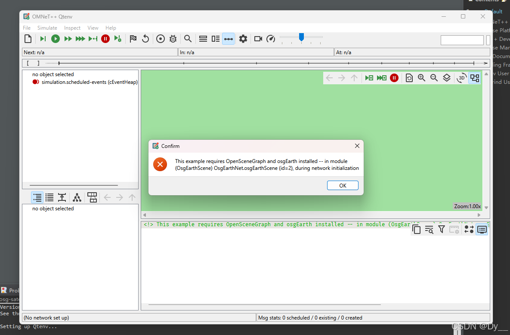Open the Inspect menu
This screenshot has width=510, height=335.
[72, 28]
